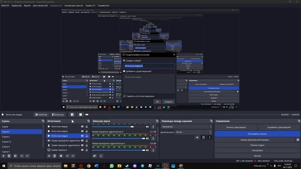The height and width of the screenshot is (169, 301).
Task: Click the Остановить запись button
Action: click(x=257, y=134)
